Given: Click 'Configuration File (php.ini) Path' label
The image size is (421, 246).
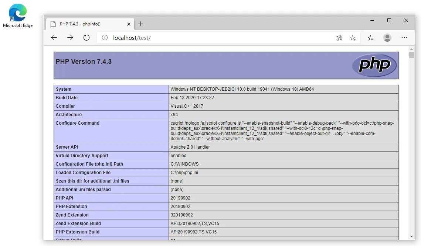Looking at the screenshot, I should tap(89, 164).
